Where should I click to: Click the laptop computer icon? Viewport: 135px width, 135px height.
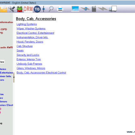[x=75, y=9]
